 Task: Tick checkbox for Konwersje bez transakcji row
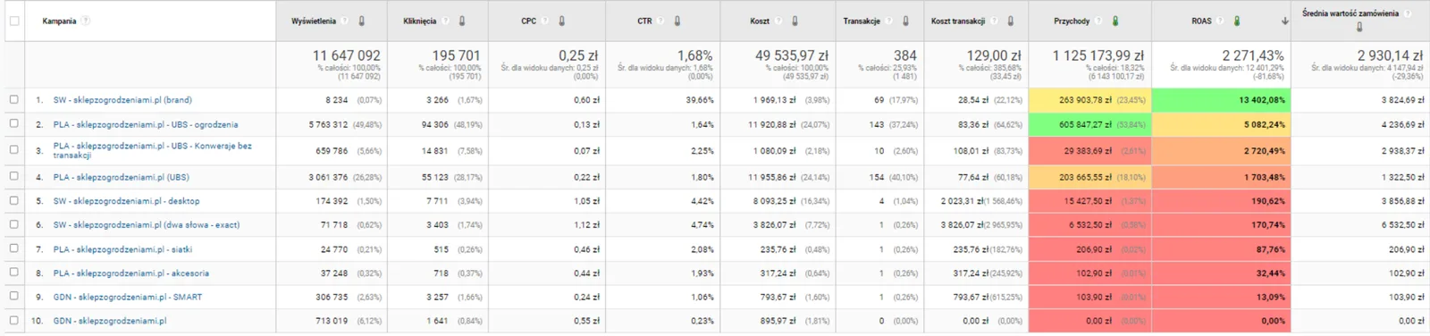[13, 149]
